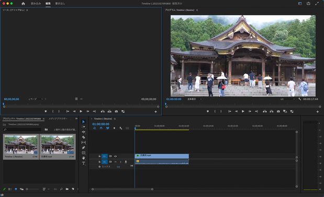
Task: Open Source monitor page dropdown
Action: 36,99
